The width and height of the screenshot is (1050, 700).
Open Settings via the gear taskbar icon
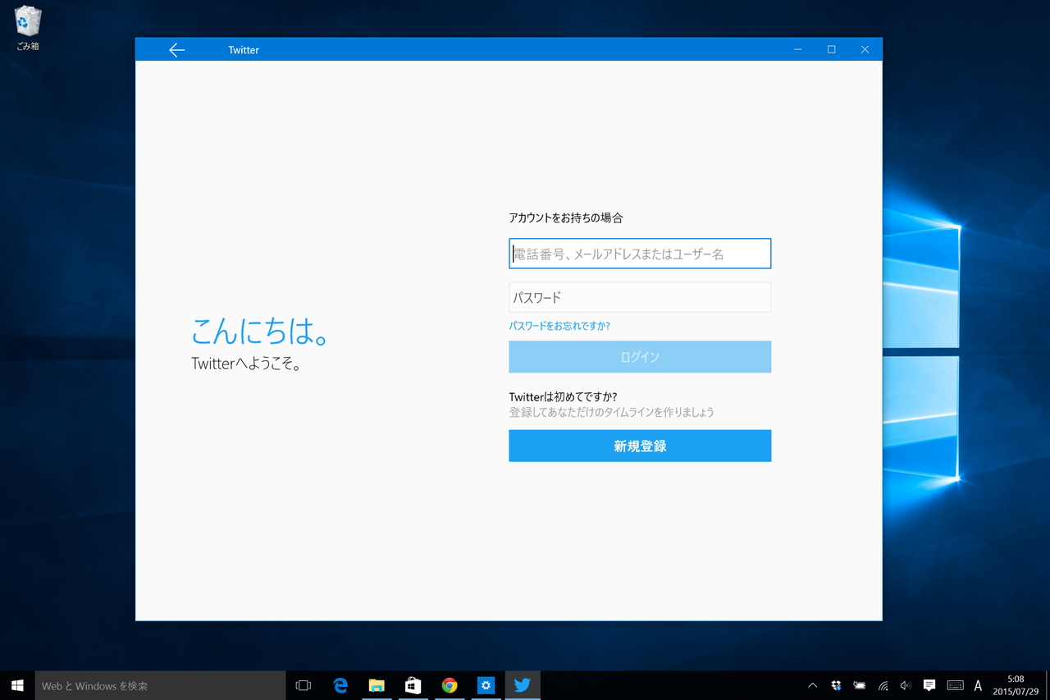[486, 685]
